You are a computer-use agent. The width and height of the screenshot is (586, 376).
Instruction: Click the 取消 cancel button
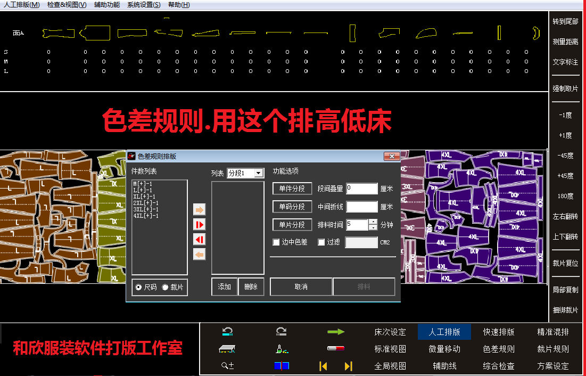301,287
